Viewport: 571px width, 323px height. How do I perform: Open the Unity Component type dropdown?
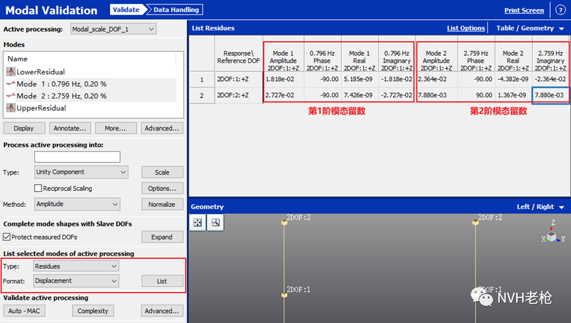tap(81, 172)
